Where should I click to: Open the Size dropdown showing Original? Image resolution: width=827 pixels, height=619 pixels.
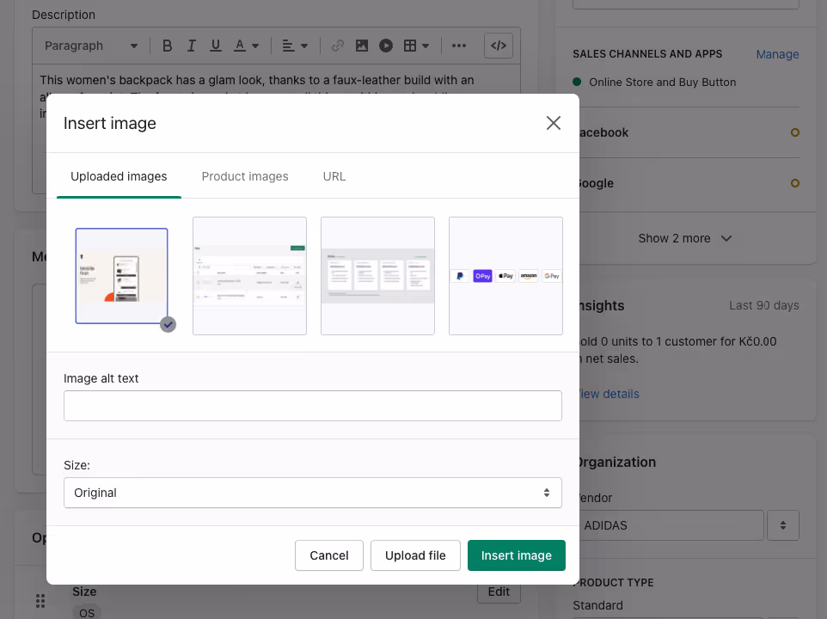(x=313, y=493)
